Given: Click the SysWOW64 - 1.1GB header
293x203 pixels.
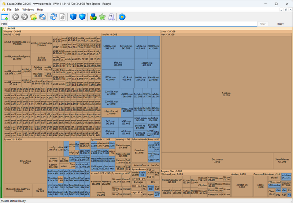Looking at the screenshot, I should pyautogui.click(x=103, y=140).
